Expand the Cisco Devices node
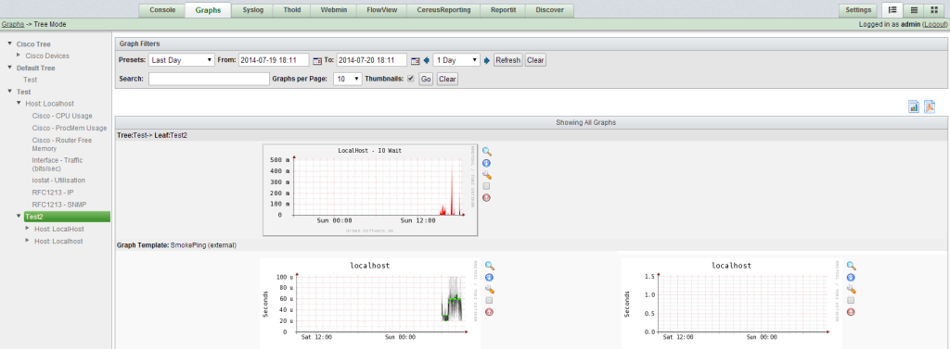 tap(19, 55)
